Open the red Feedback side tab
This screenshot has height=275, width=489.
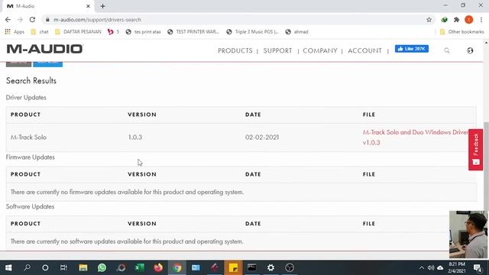[x=475, y=150]
